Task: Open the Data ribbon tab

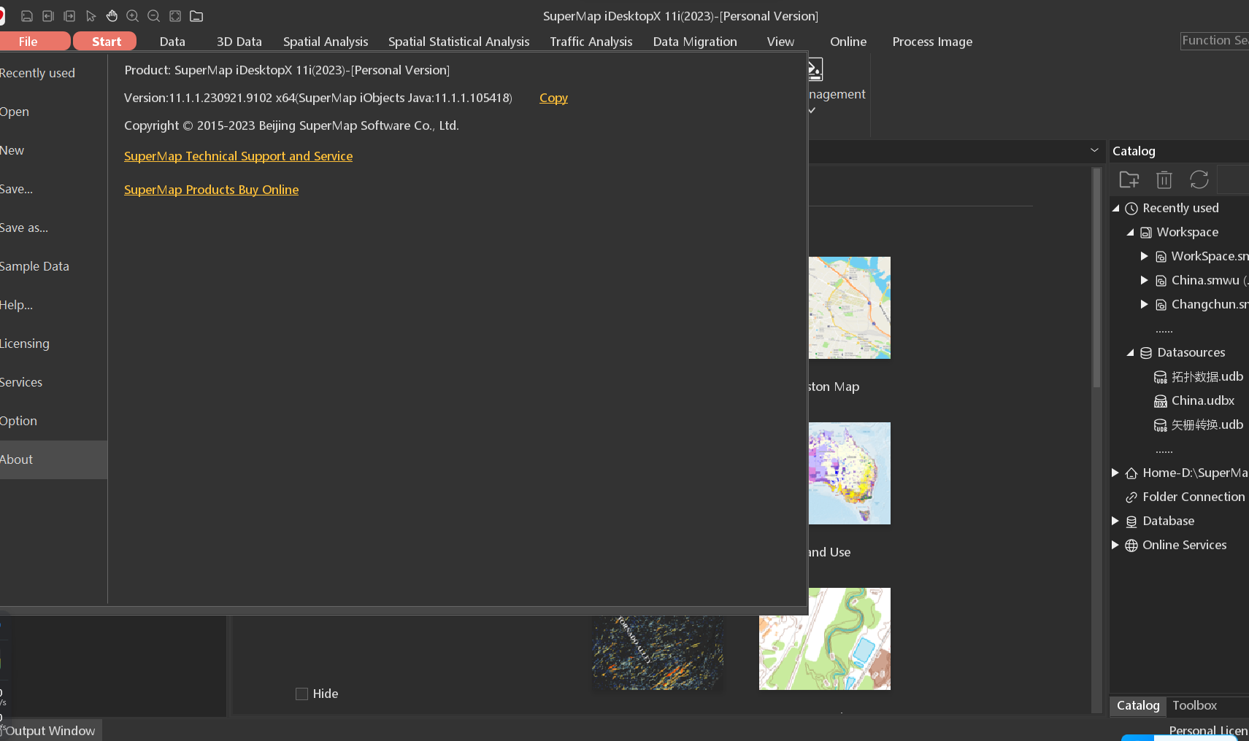Action: click(x=172, y=42)
